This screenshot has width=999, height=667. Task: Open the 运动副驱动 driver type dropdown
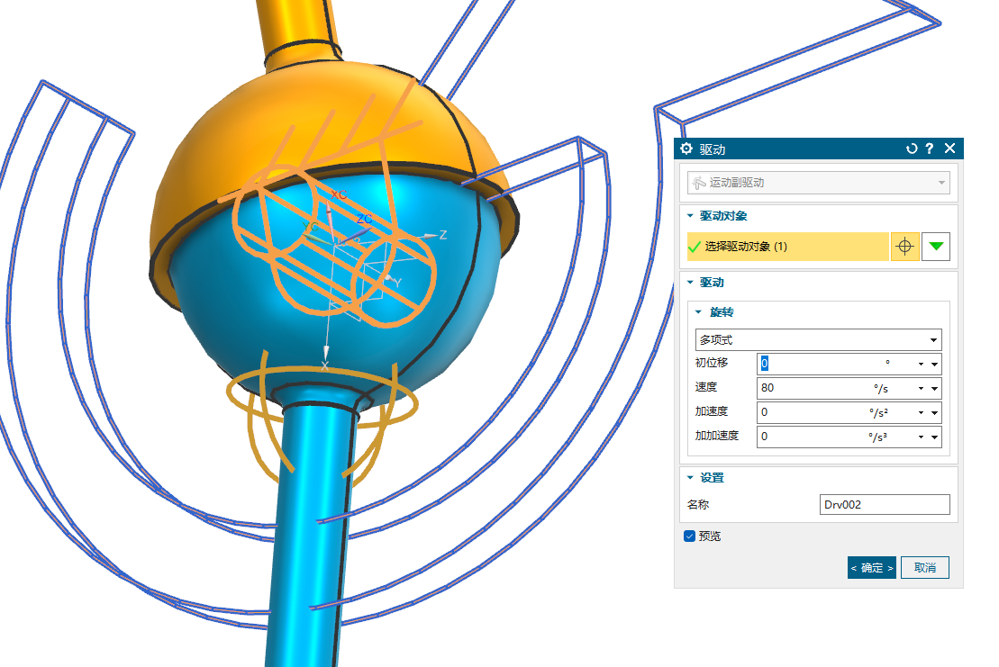pos(818,183)
